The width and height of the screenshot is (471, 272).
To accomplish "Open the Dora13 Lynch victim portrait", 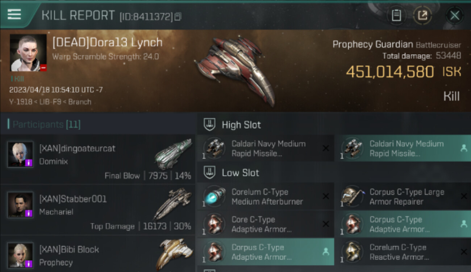I will (x=28, y=53).
